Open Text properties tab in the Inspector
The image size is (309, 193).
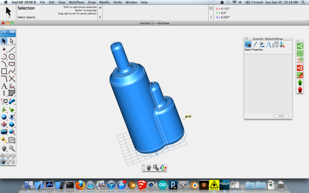pyautogui.click(x=269, y=44)
